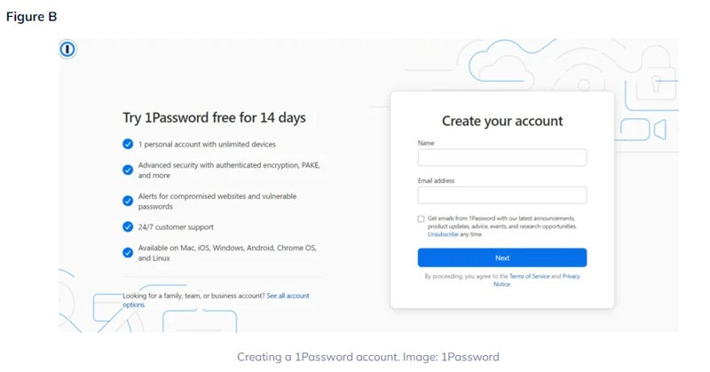The width and height of the screenshot is (710, 372).
Task: Click inside the Name input field
Action: coord(501,157)
